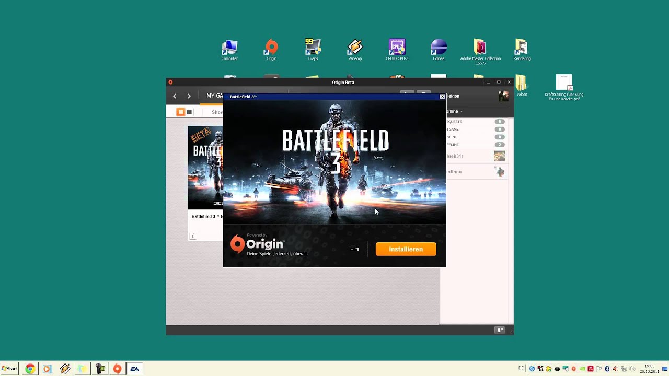Close the Battlefield 3 installer dialog
The image size is (669, 376).
point(442,97)
